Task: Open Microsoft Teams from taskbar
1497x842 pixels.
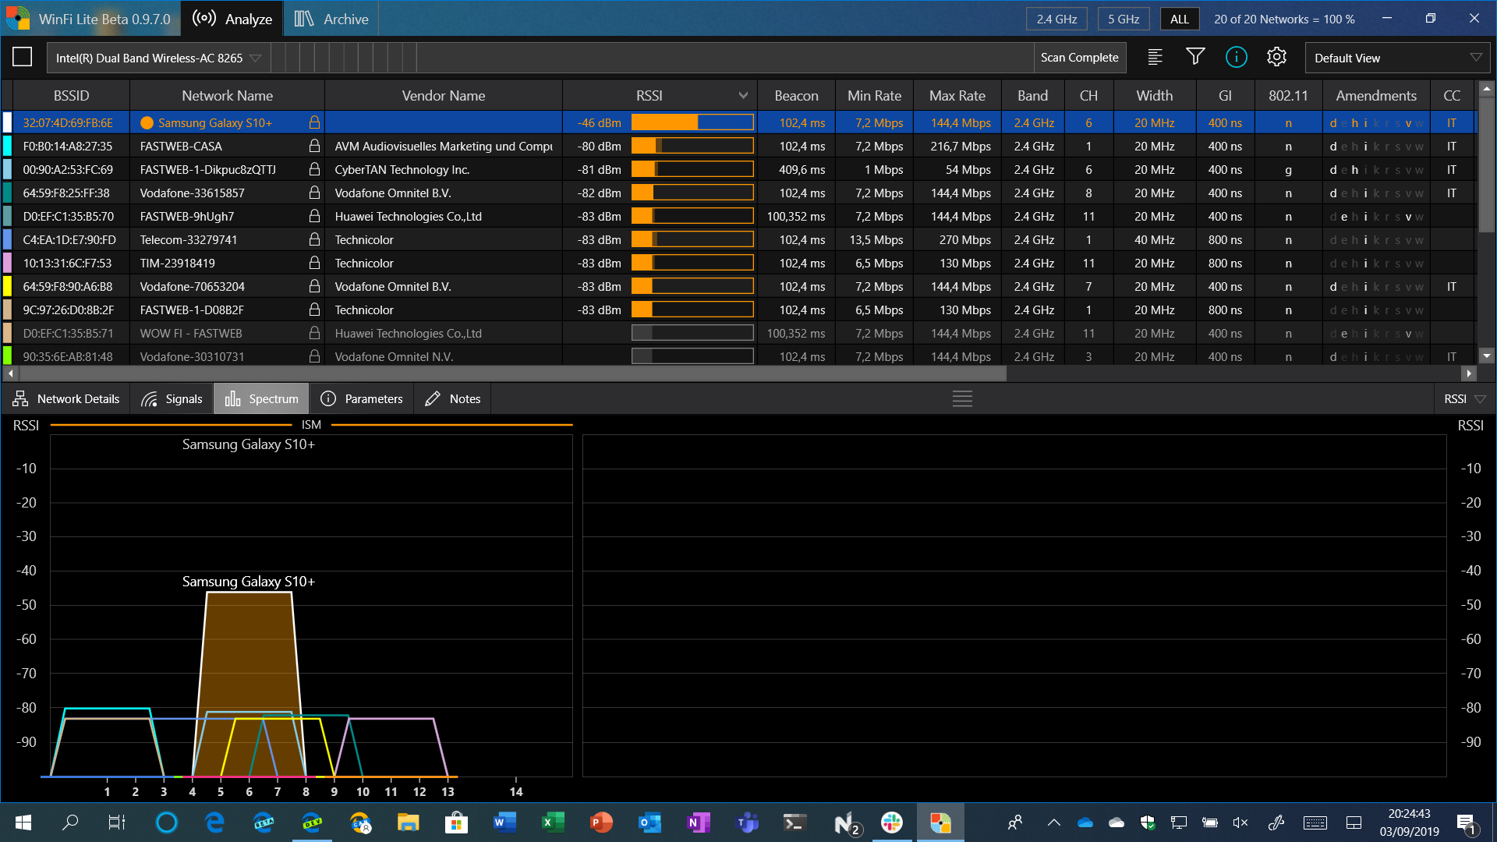Action: coord(747,823)
